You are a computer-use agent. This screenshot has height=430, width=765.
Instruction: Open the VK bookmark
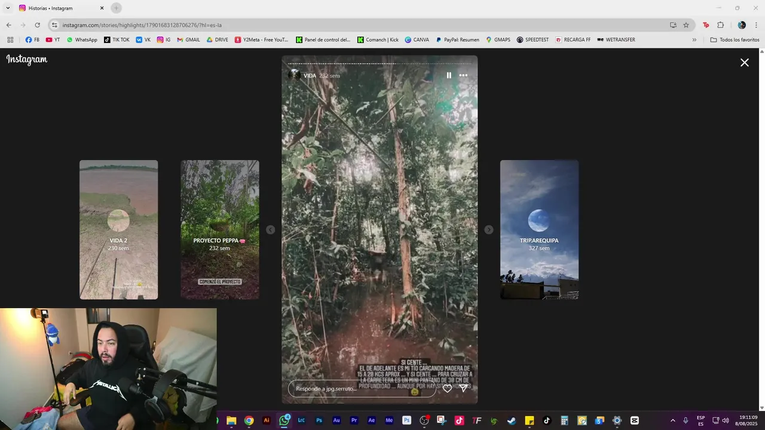point(143,40)
